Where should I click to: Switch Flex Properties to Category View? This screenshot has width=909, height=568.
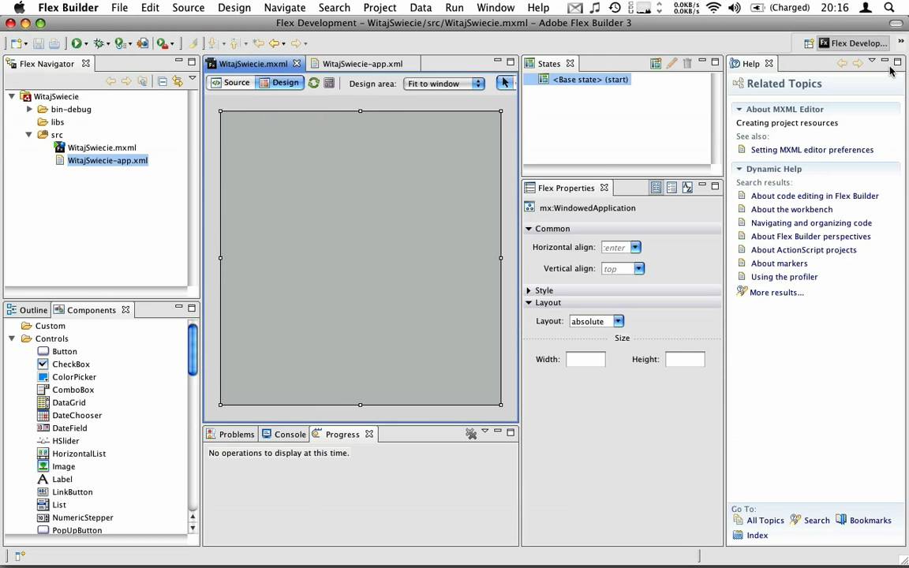click(x=671, y=187)
